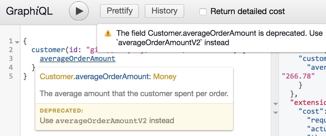Open the Money type in tooltip
Screen dimensions: 326x136
coord(165,77)
